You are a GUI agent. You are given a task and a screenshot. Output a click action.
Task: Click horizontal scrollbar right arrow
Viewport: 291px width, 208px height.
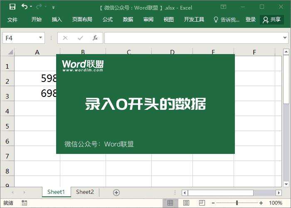pyautogui.click(x=279, y=193)
